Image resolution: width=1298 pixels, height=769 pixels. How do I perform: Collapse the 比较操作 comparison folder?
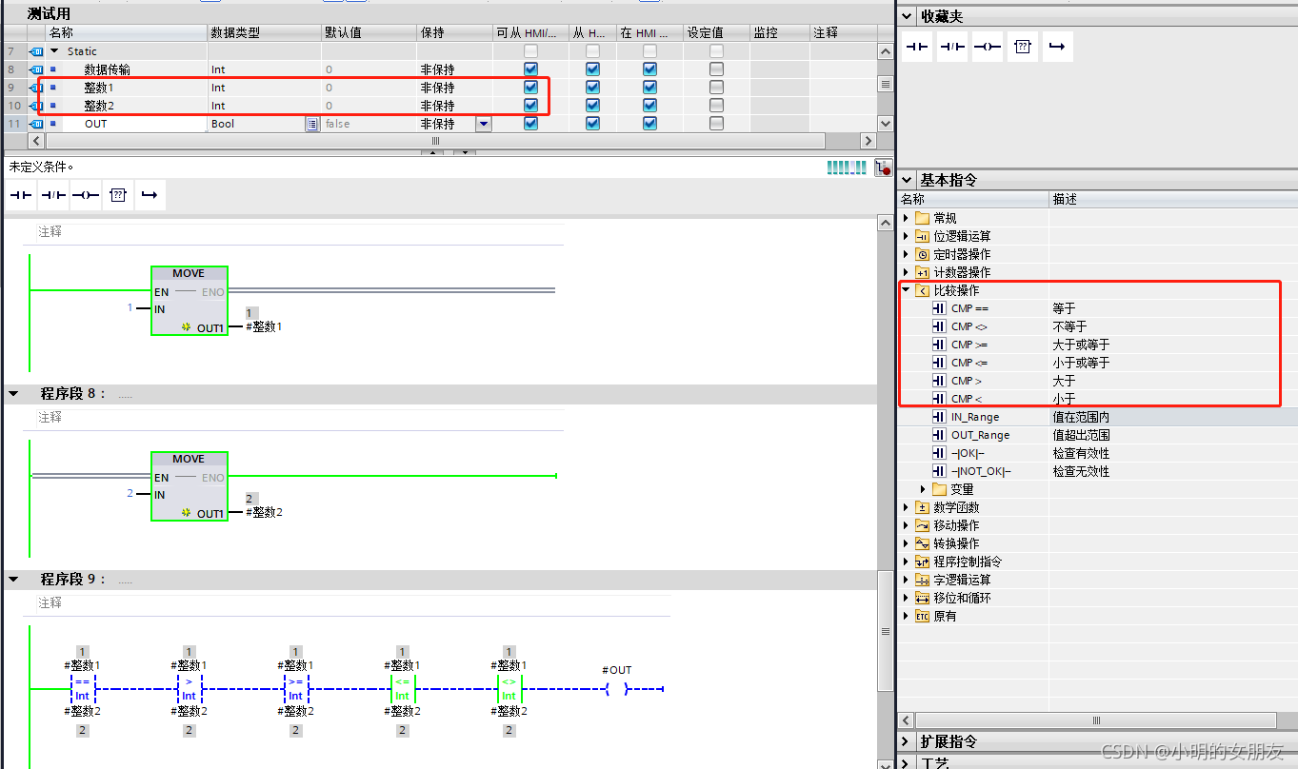pos(906,290)
